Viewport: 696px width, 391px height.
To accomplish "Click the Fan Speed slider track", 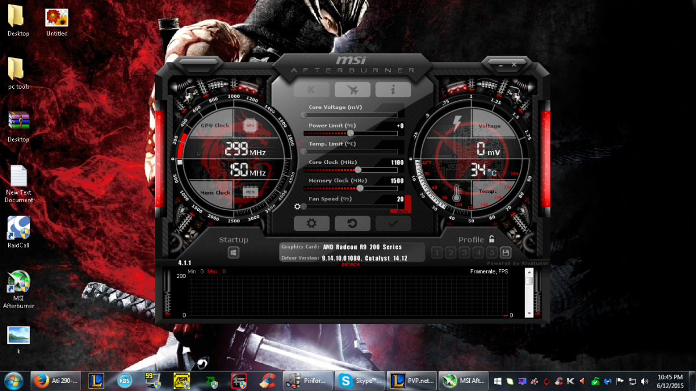I will pos(350,206).
